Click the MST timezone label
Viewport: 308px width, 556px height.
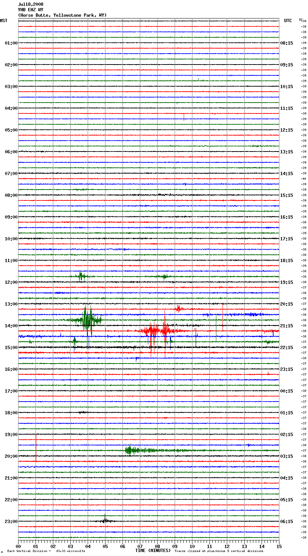[x=4, y=21]
